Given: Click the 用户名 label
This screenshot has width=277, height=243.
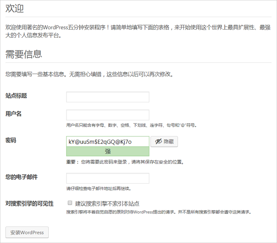Looking at the screenshot, I should click(x=13, y=114).
